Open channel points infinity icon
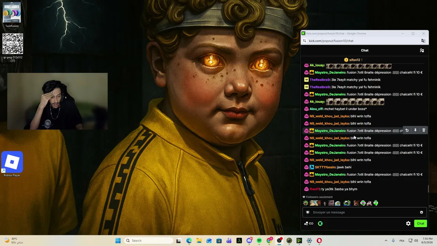The width and height of the screenshot is (437, 246). point(309,223)
